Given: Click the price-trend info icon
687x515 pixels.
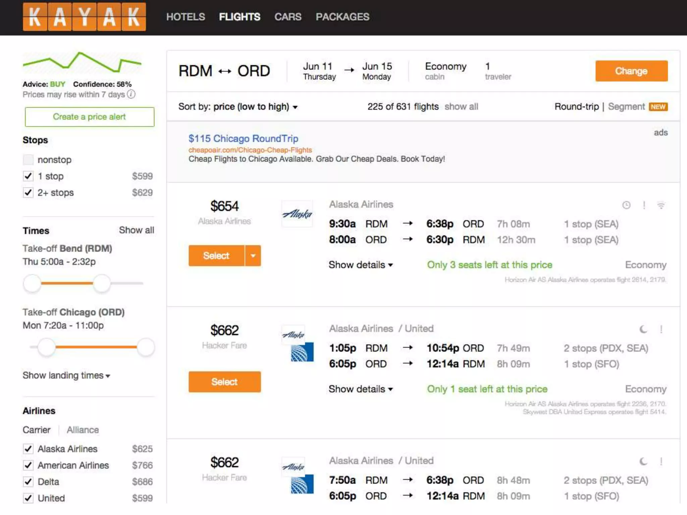Looking at the screenshot, I should point(131,95).
